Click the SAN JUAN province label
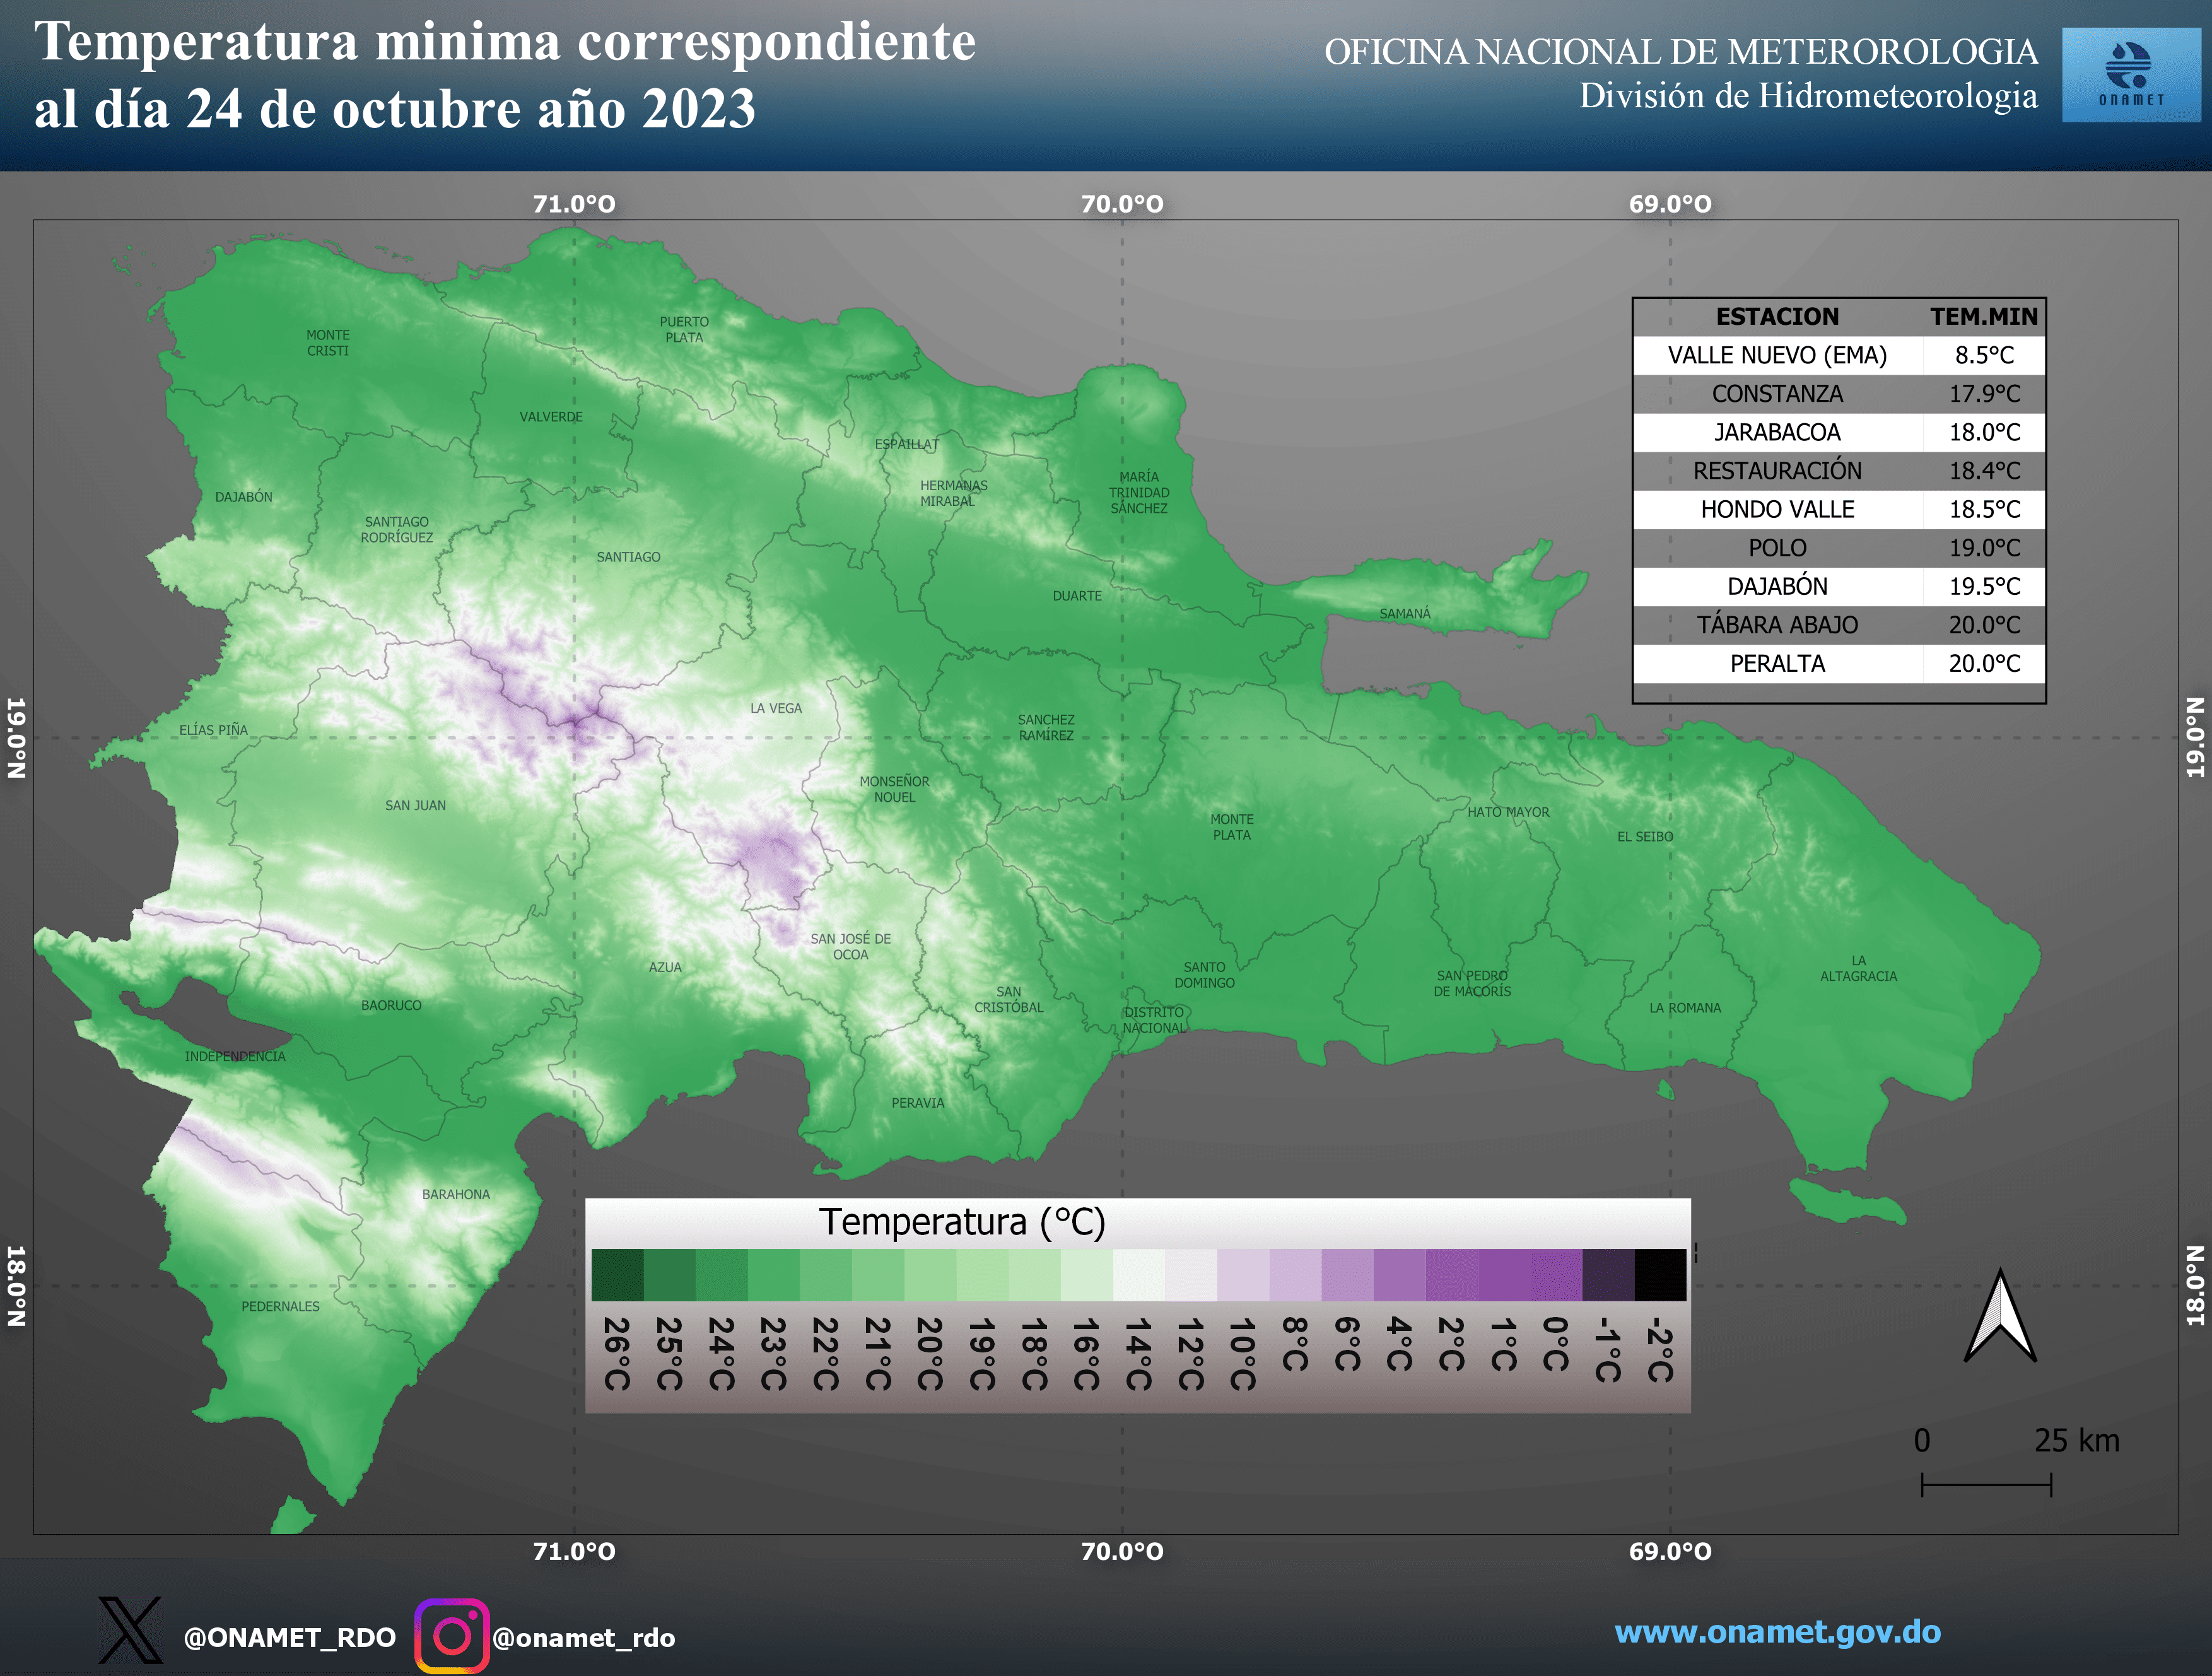The width and height of the screenshot is (2212, 1676). click(415, 805)
